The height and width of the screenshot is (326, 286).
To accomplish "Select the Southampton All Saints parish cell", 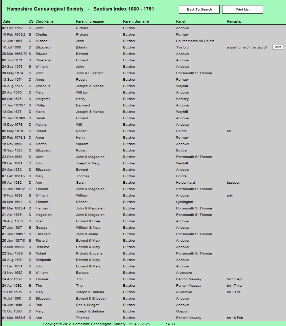I will [x=195, y=41].
